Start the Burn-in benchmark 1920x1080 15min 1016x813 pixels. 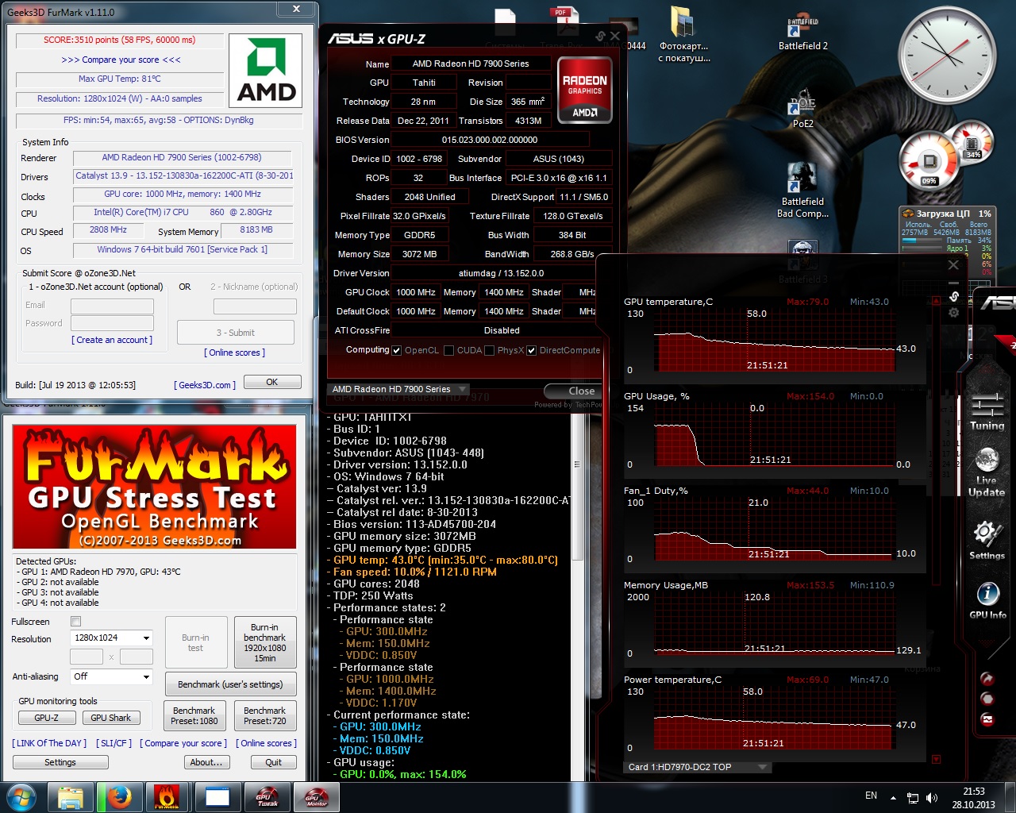tap(264, 642)
